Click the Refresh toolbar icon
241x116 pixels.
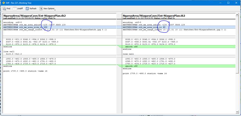click(x=27, y=8)
